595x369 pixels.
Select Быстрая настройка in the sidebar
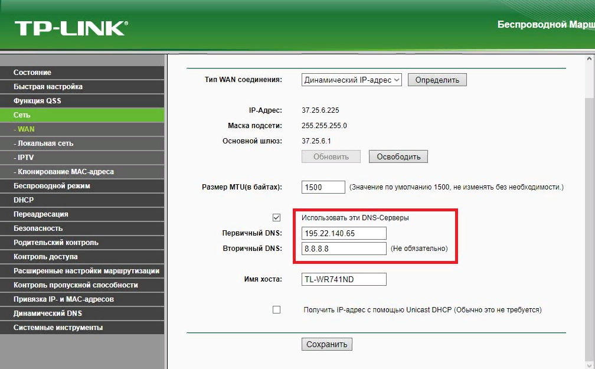point(48,87)
